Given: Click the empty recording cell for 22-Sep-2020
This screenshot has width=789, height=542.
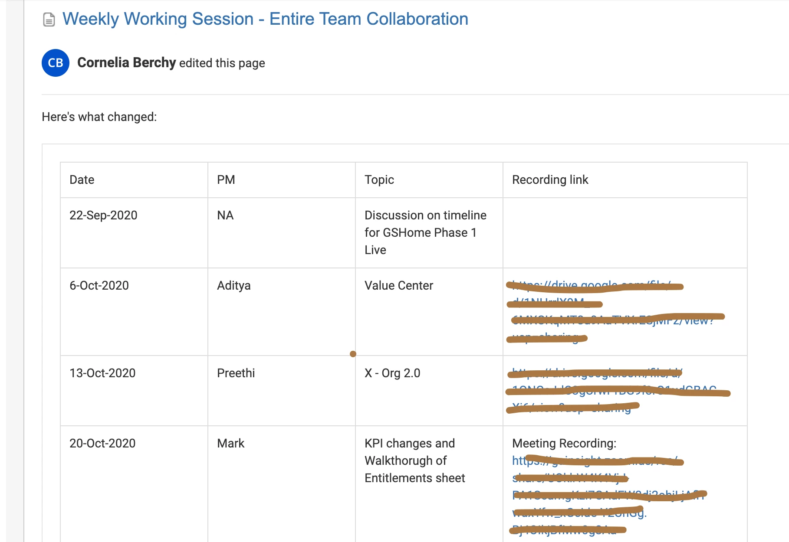Looking at the screenshot, I should click(x=625, y=233).
